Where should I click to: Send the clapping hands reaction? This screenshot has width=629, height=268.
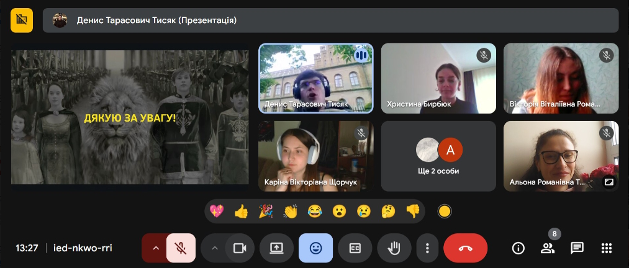coord(291,211)
